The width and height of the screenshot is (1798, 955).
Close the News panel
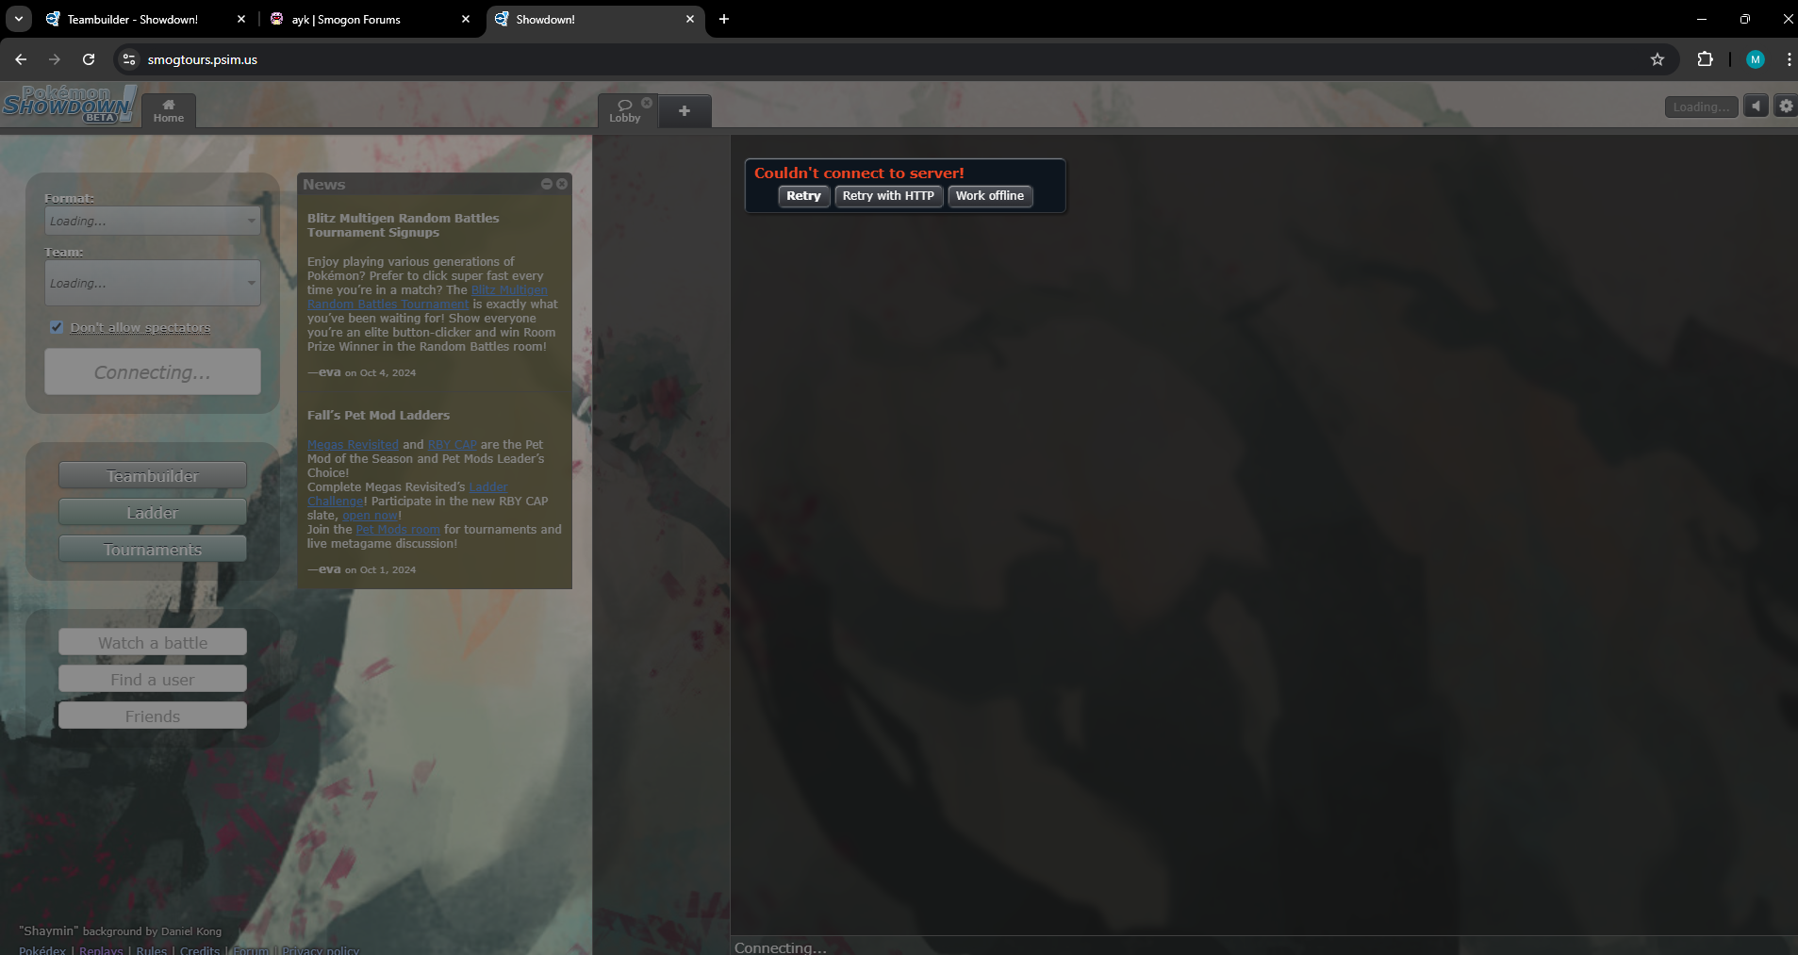562,184
